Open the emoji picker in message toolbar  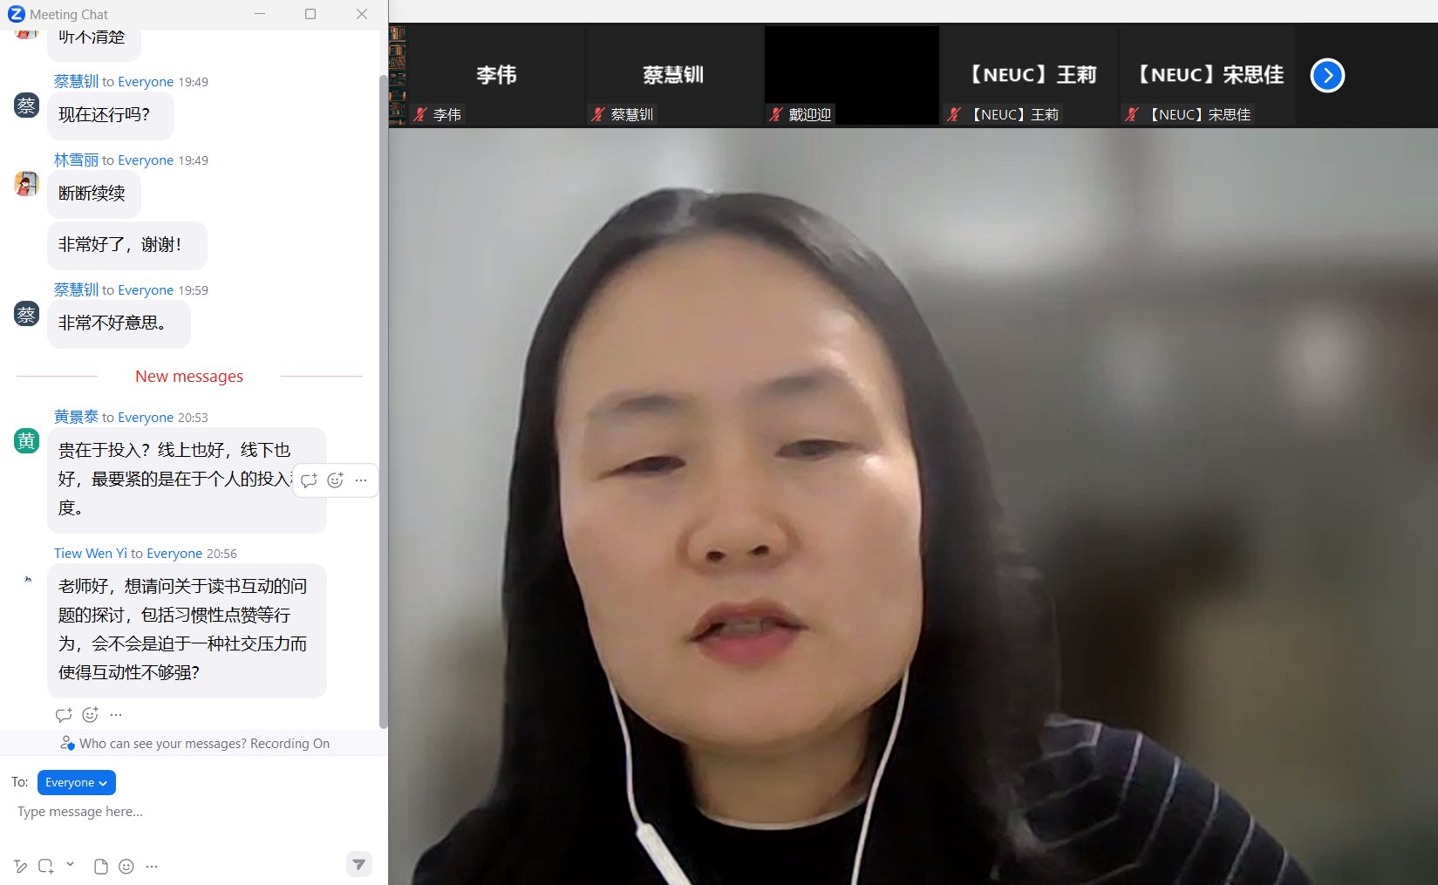[x=126, y=866]
